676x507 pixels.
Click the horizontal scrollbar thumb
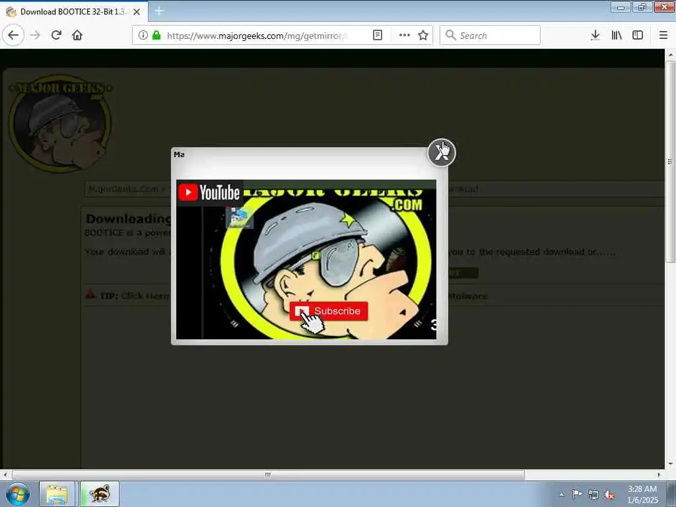pyautogui.click(x=268, y=475)
